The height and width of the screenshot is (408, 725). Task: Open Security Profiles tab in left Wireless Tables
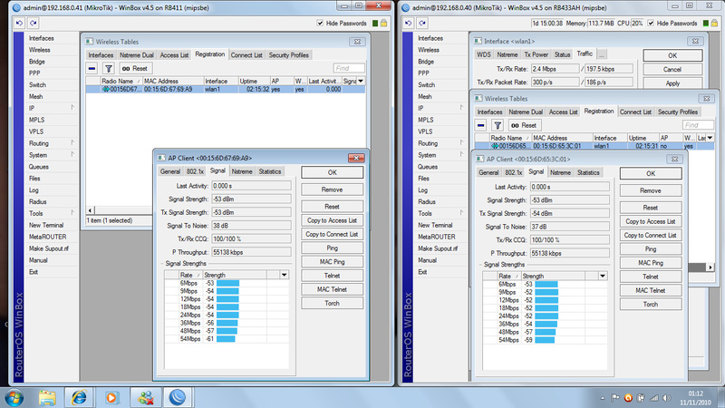pyautogui.click(x=288, y=55)
